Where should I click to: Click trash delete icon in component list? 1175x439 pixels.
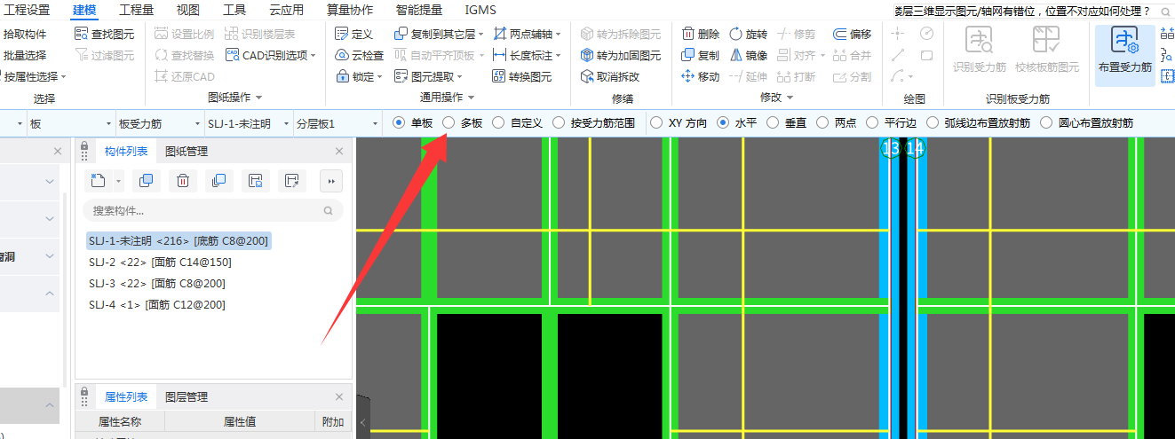coord(182,181)
